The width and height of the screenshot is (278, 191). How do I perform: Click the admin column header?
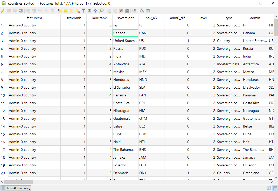[255, 18]
